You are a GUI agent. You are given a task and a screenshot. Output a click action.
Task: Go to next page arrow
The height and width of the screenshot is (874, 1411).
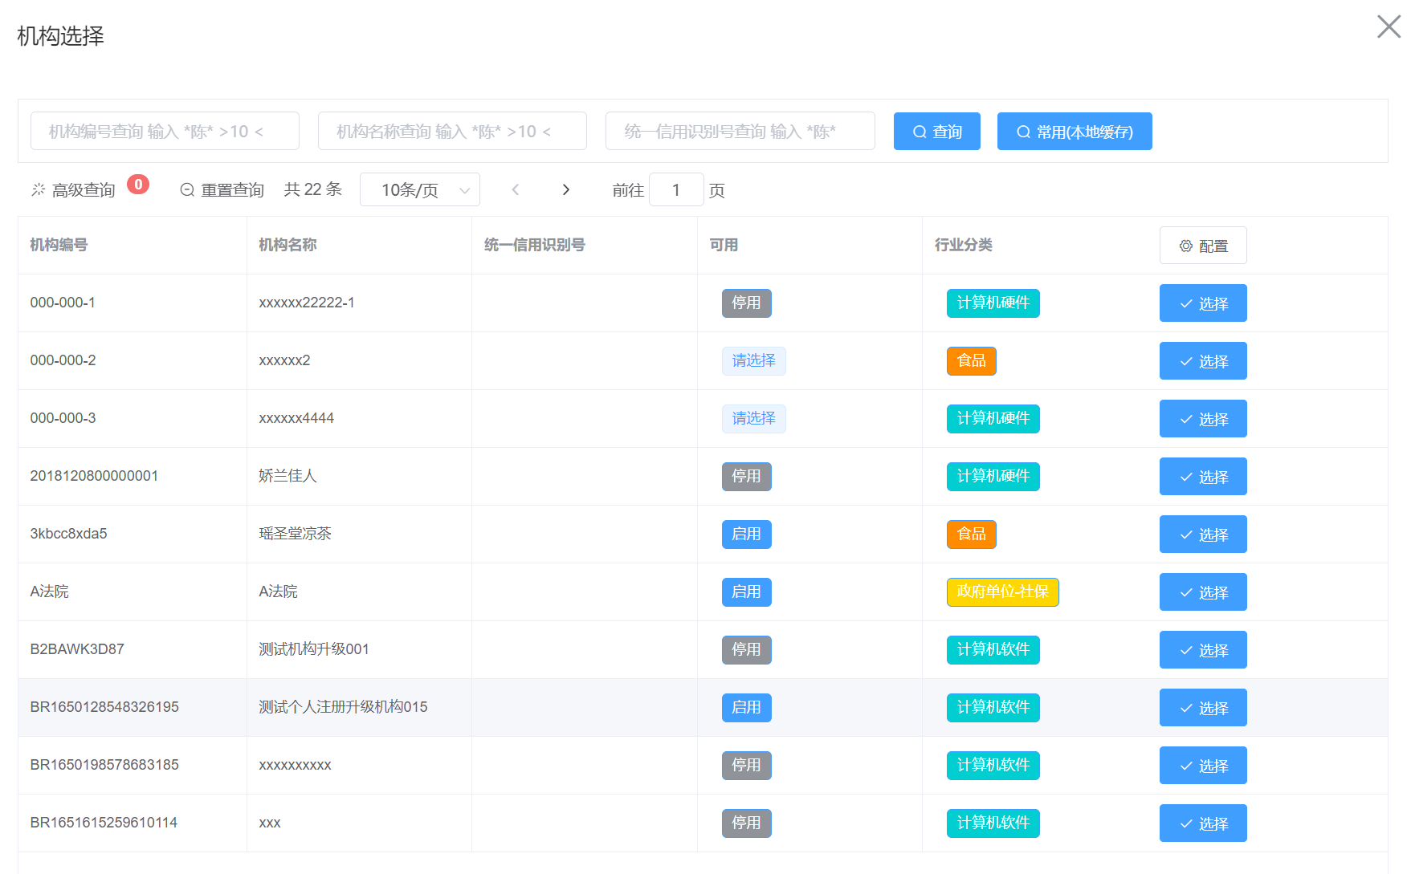coord(566,190)
